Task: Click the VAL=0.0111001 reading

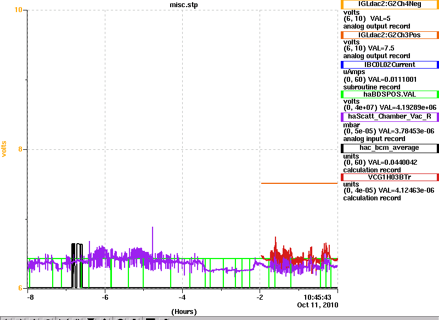Action: (x=392, y=80)
